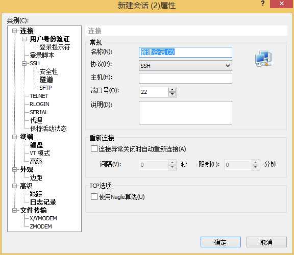Viewport: 294px width, 255px height.
Task: Select 高级 under 终端
Action: click(x=36, y=161)
